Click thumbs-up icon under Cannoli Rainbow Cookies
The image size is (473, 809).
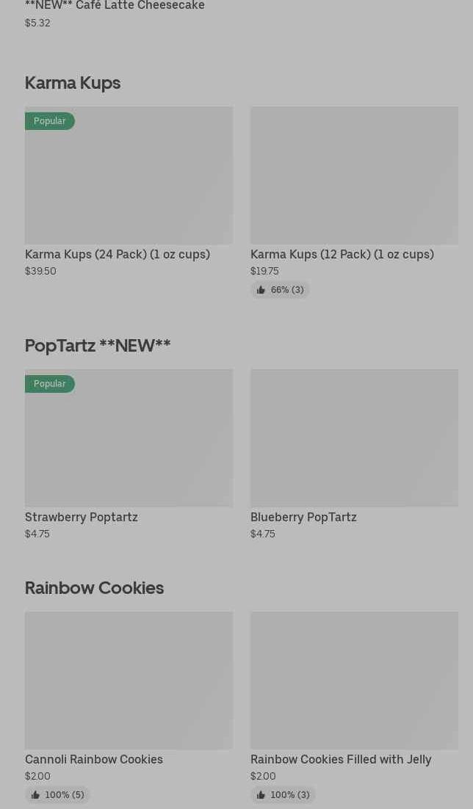click(x=35, y=795)
